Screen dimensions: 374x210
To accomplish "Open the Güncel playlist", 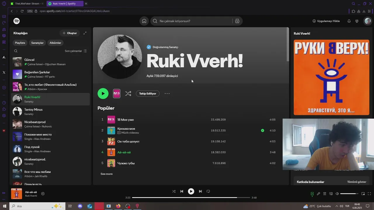I will tap(50, 62).
